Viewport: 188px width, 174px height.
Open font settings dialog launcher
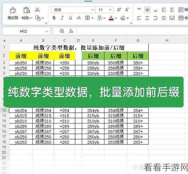(131, 23)
